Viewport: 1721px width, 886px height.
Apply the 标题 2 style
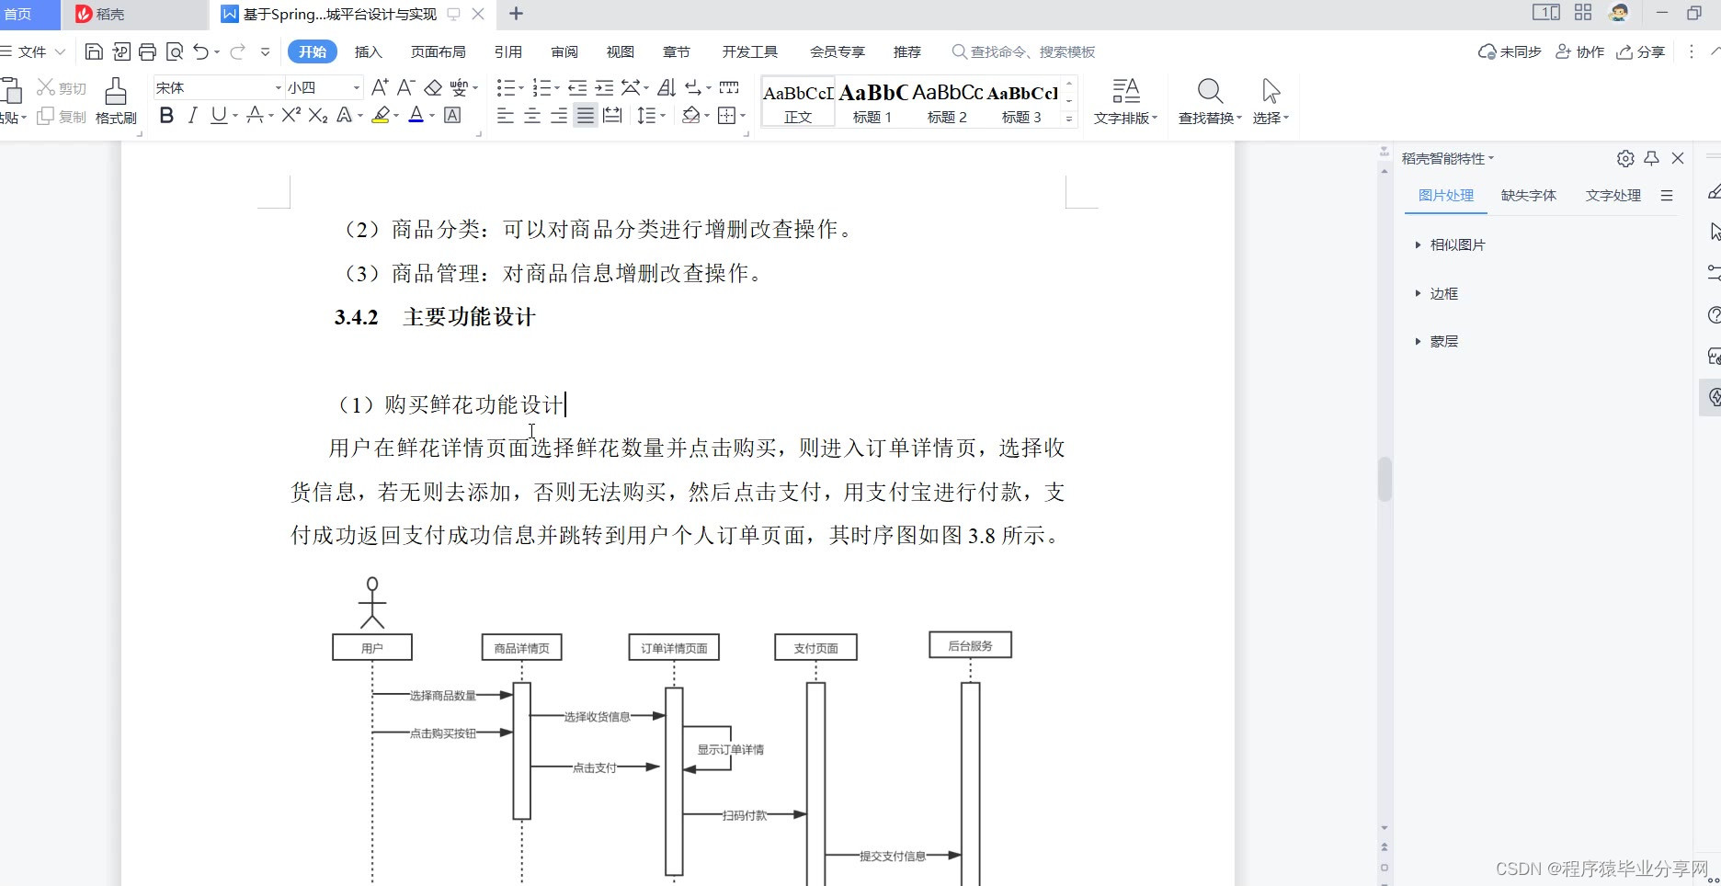point(947,102)
